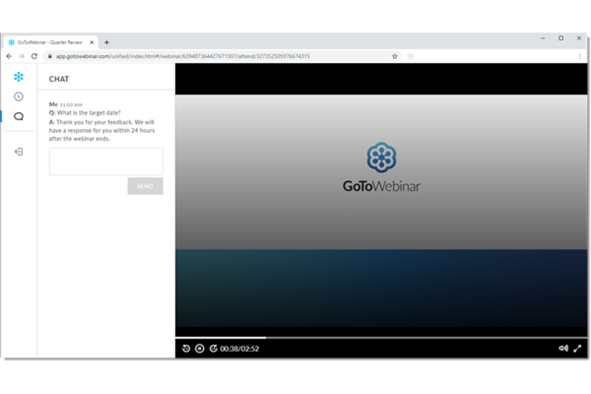This screenshot has height=394, width=591.
Task: Go back using the browser back arrow
Action: coord(9,56)
